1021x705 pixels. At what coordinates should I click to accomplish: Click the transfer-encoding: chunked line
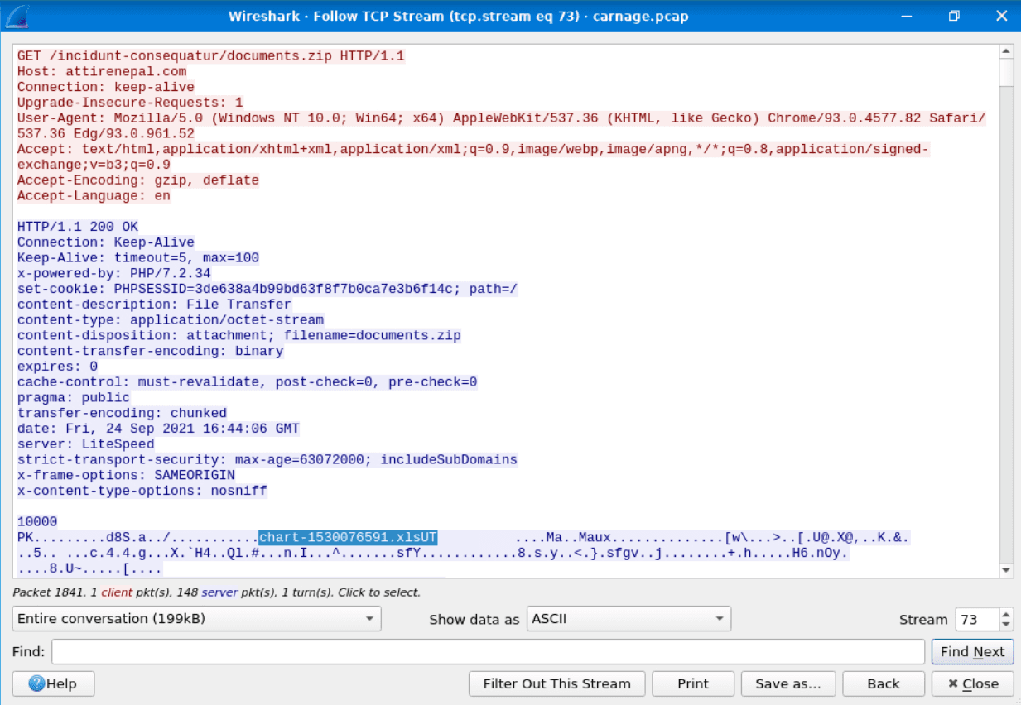click(x=122, y=413)
